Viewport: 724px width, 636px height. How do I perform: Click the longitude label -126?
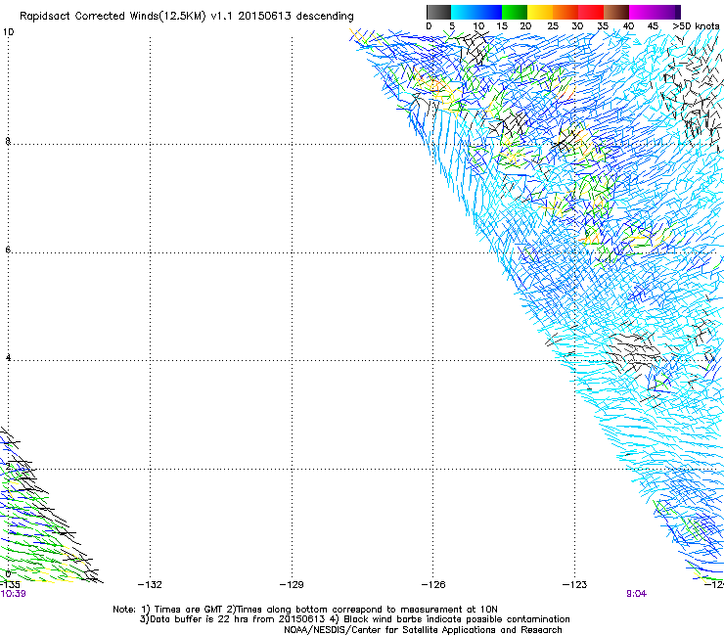(x=433, y=585)
